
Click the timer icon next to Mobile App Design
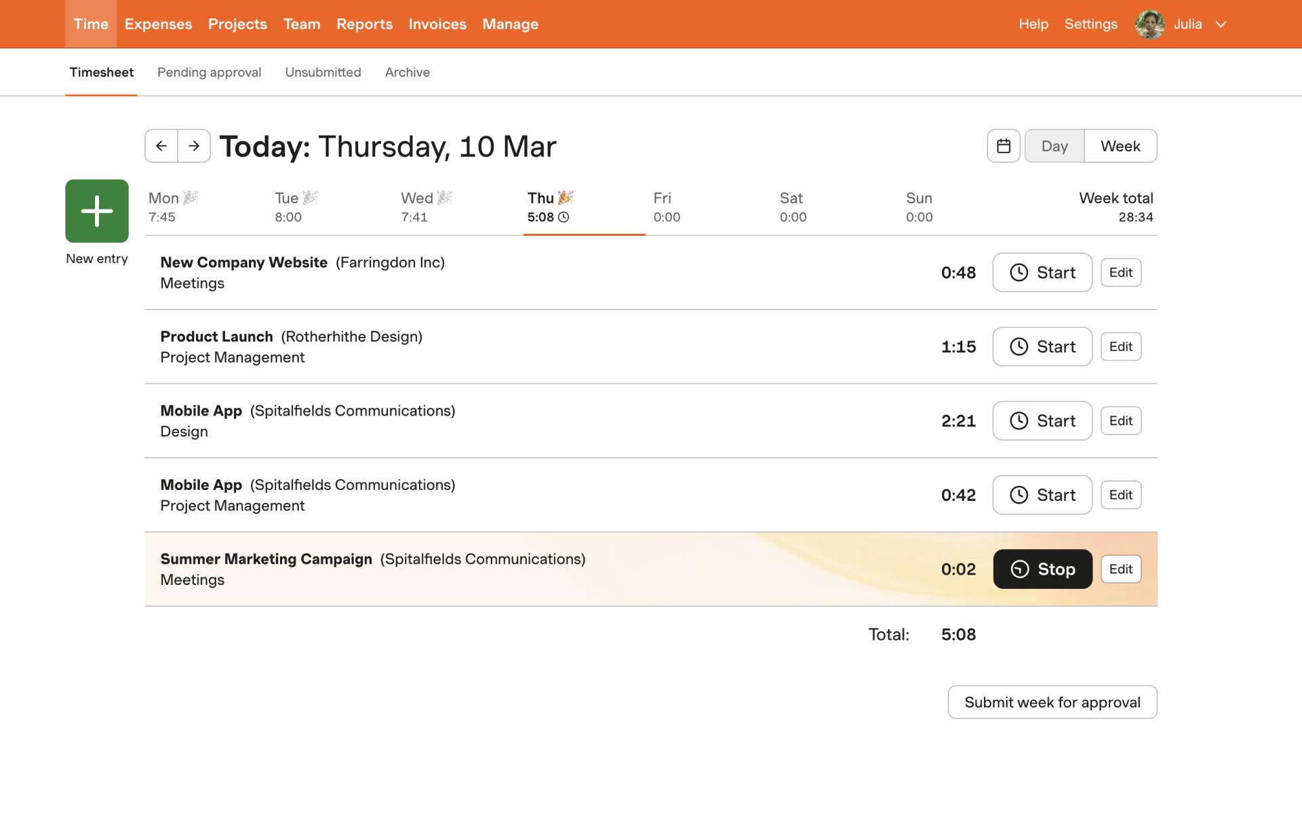coord(1019,420)
